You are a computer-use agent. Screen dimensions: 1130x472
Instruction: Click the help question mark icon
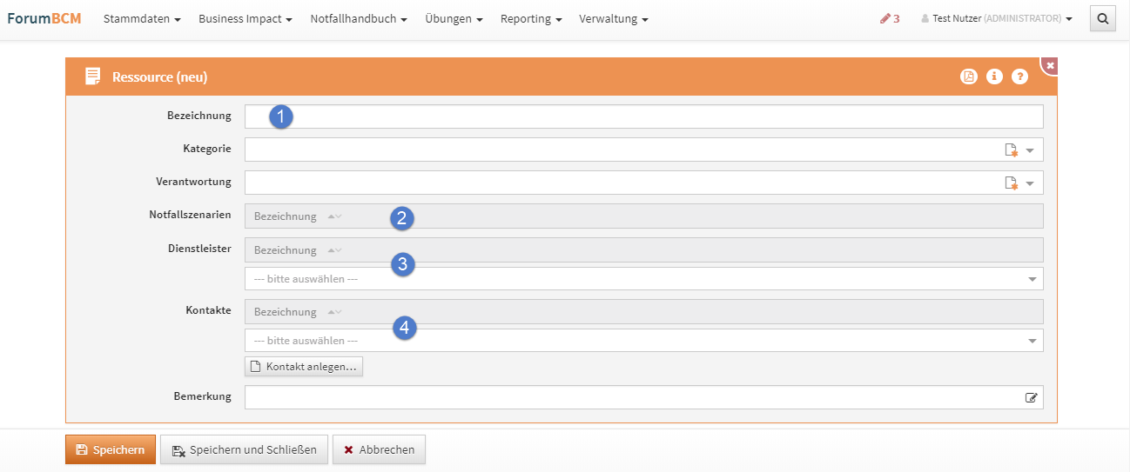1019,76
